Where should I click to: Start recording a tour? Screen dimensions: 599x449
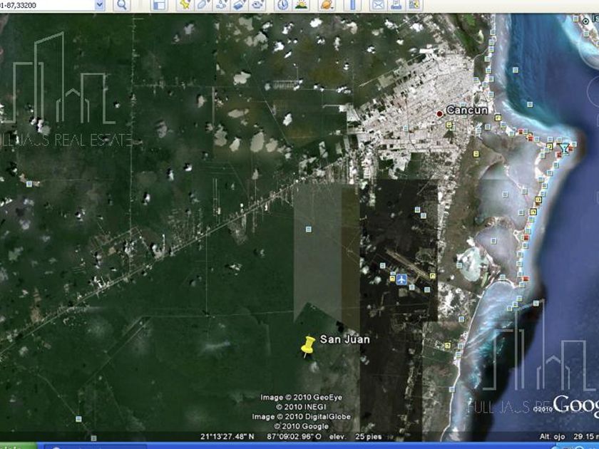point(257,4)
